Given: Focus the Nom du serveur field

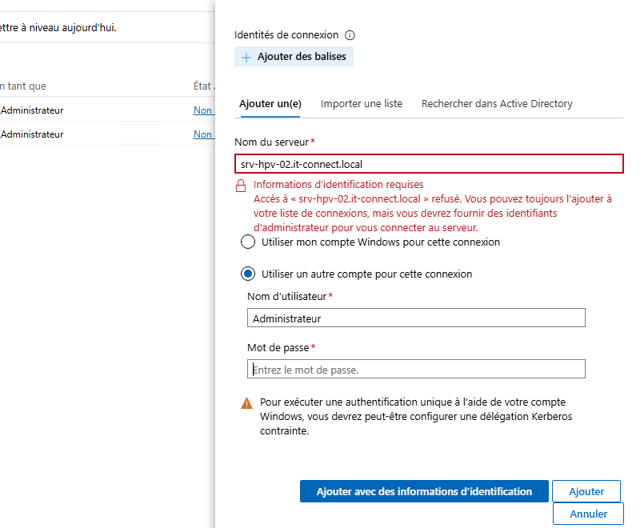Looking at the screenshot, I should 429,164.
